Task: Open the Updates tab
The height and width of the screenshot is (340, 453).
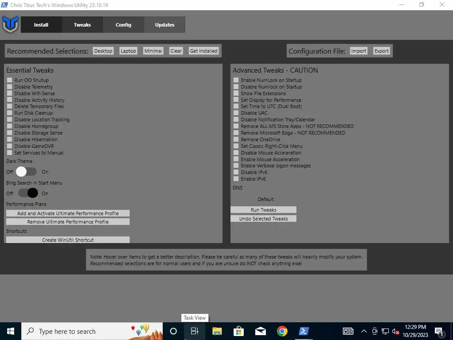Action: (x=165, y=25)
